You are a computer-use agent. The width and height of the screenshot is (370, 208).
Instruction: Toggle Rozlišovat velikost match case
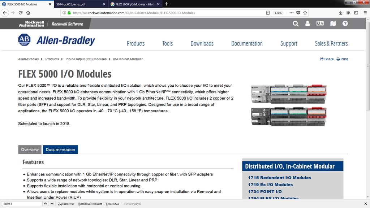coord(90,204)
